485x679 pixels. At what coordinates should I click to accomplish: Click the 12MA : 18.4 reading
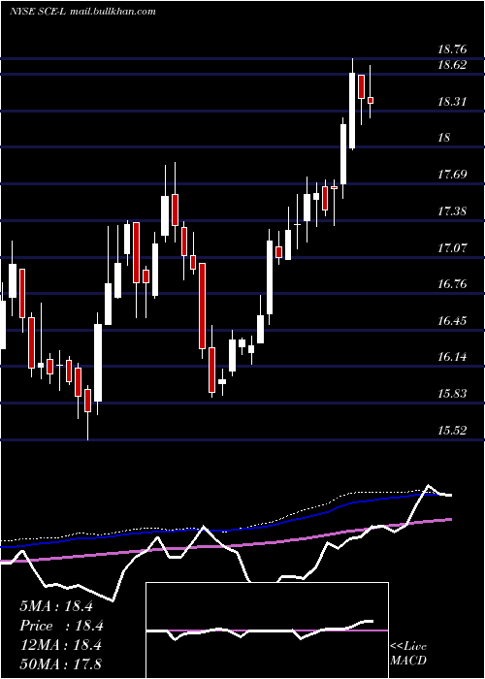pos(60,645)
